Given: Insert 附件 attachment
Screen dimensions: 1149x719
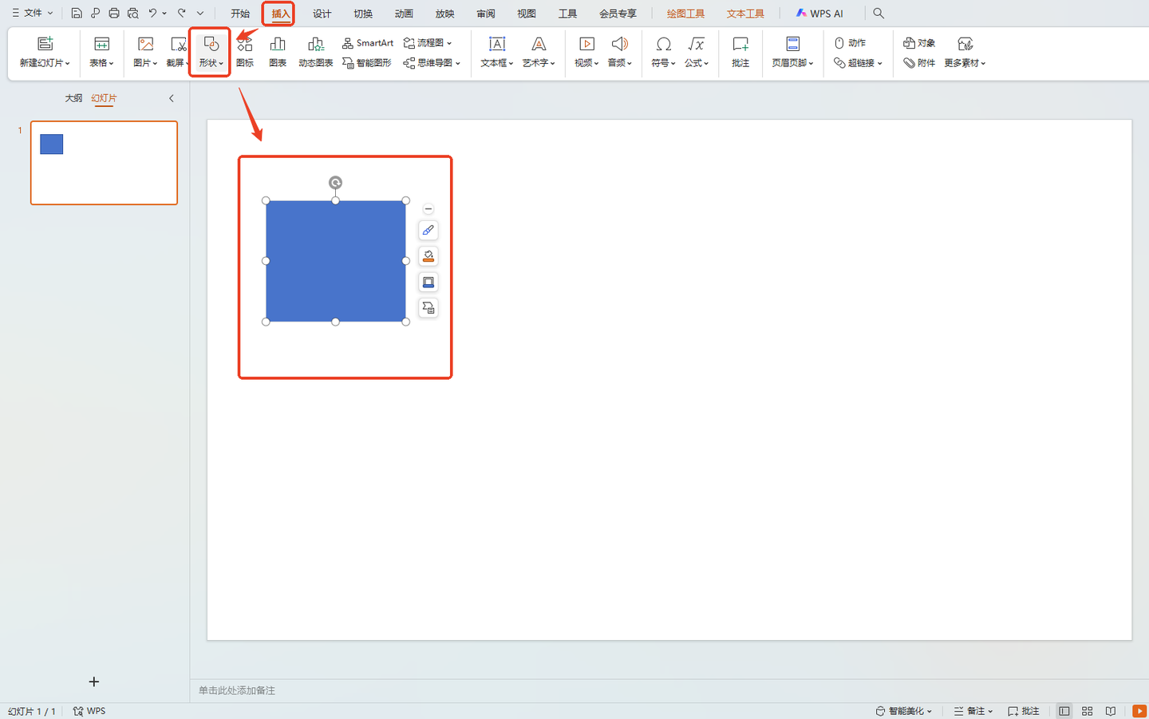Looking at the screenshot, I should [x=919, y=62].
